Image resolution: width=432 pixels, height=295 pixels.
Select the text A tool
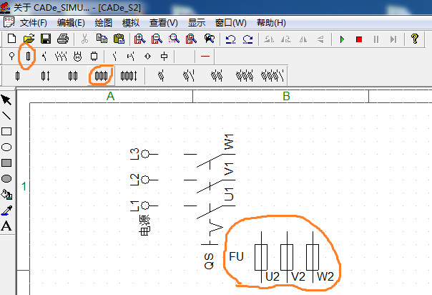[x=6, y=226]
